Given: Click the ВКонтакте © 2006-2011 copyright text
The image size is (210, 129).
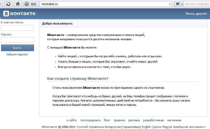Looking at the screenshot, I should pyautogui.click(x=59, y=127).
